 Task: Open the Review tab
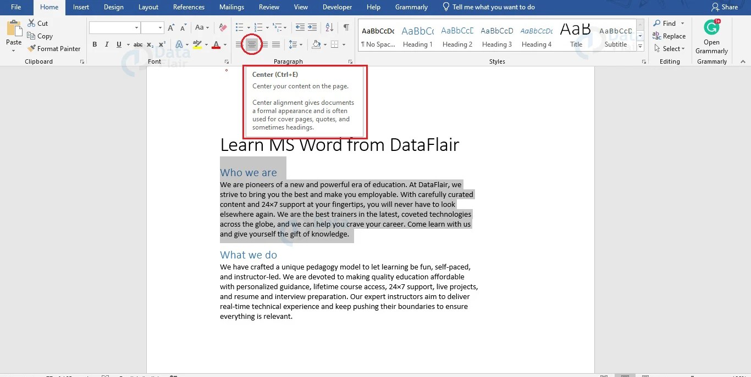tap(269, 7)
